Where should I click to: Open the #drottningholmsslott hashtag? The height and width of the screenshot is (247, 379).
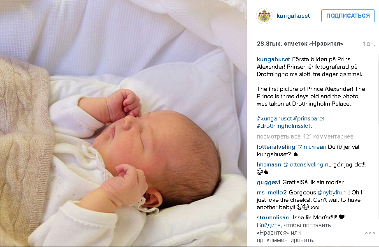pyautogui.click(x=284, y=126)
